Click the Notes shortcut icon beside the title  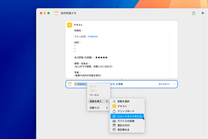(x=56, y=13)
